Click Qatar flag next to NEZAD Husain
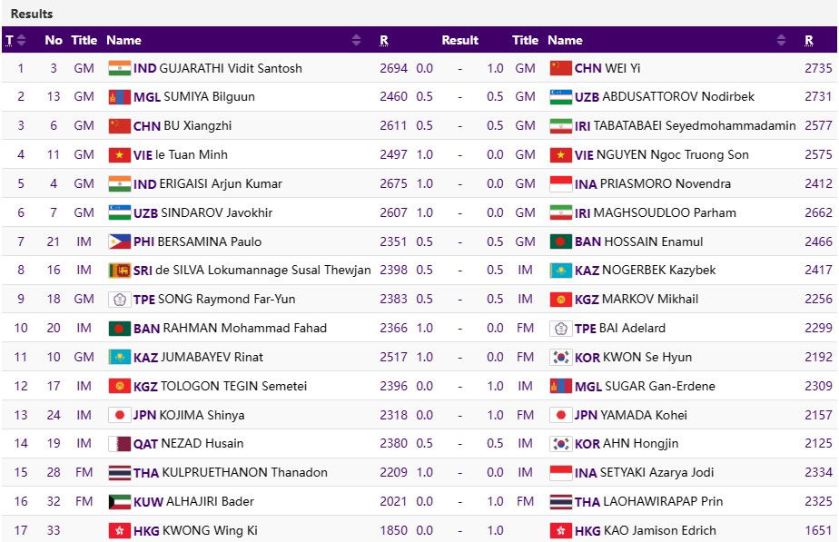Screen dimensions: 839x542 pos(119,444)
